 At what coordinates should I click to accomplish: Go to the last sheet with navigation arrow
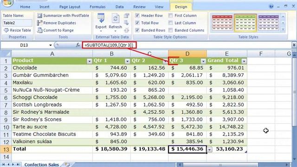click(18, 165)
